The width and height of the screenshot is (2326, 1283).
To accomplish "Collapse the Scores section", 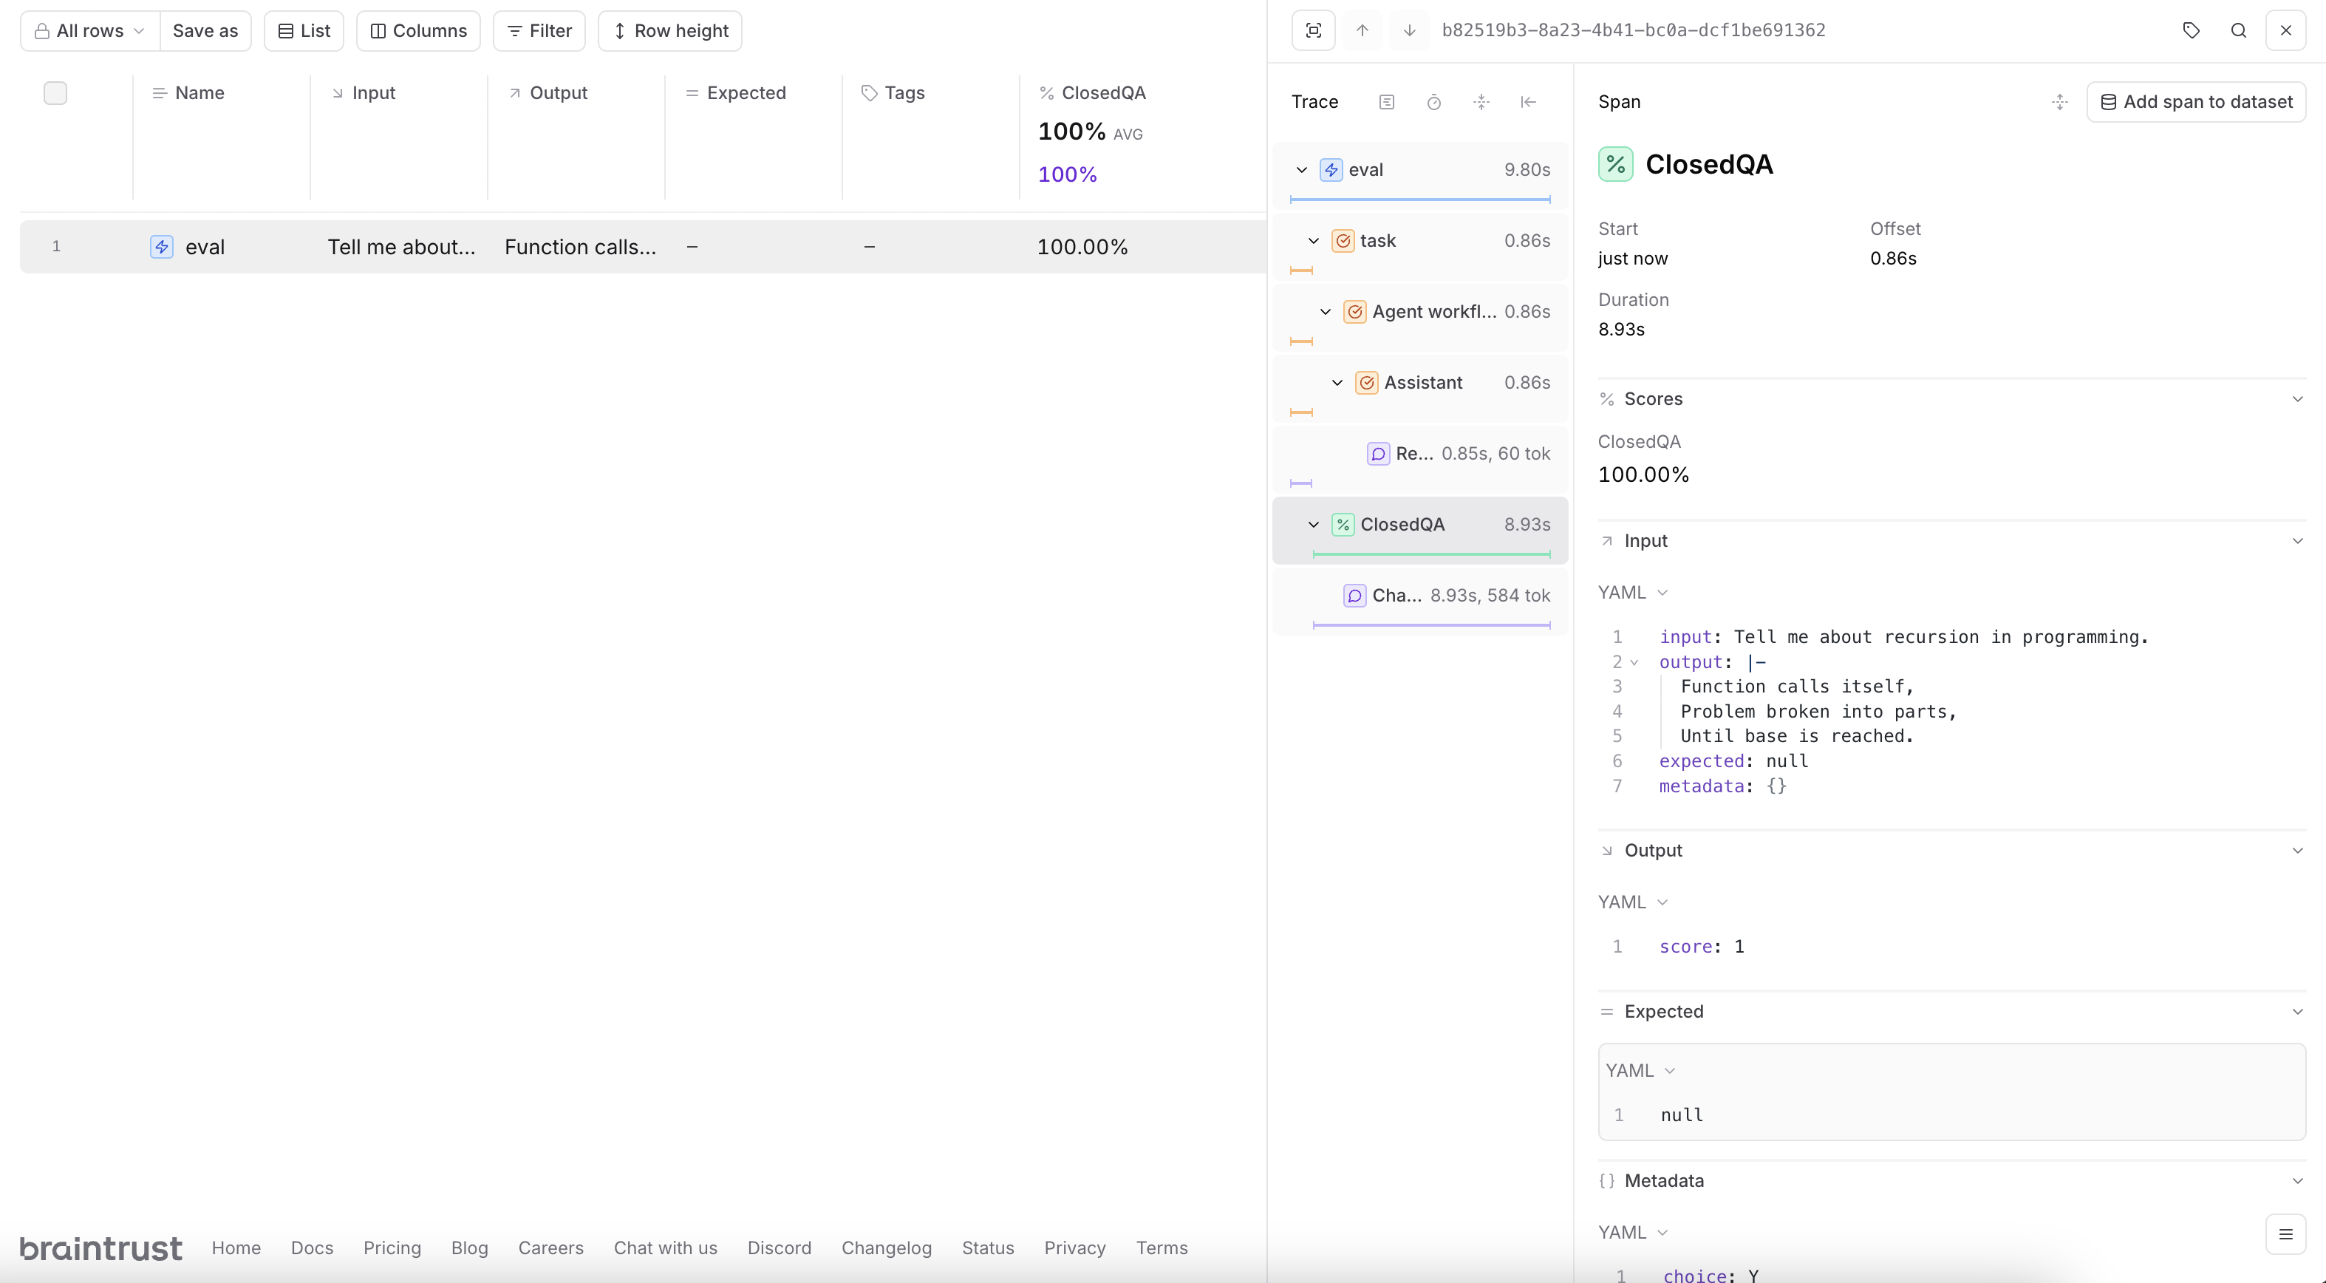I will tap(2298, 398).
